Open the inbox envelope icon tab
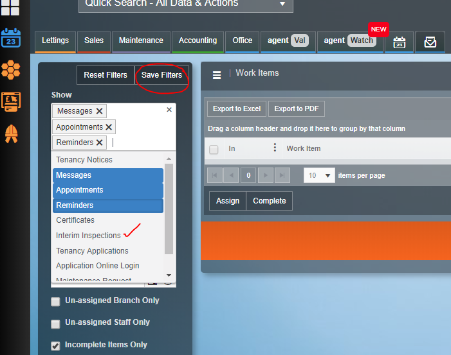The height and width of the screenshot is (355, 451). [x=430, y=42]
